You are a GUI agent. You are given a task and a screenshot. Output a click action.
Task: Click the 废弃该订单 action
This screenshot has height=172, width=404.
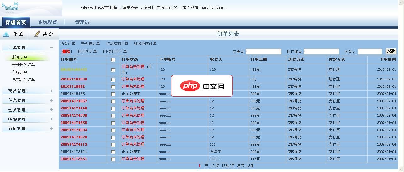[x=87, y=52]
